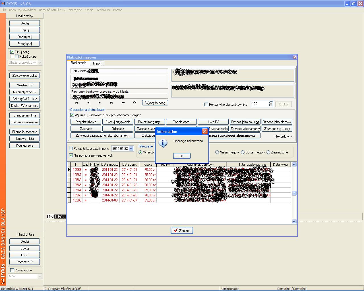Expand the Obszar z projektu dropdown
The image size is (364, 291).
[x=40, y=63]
